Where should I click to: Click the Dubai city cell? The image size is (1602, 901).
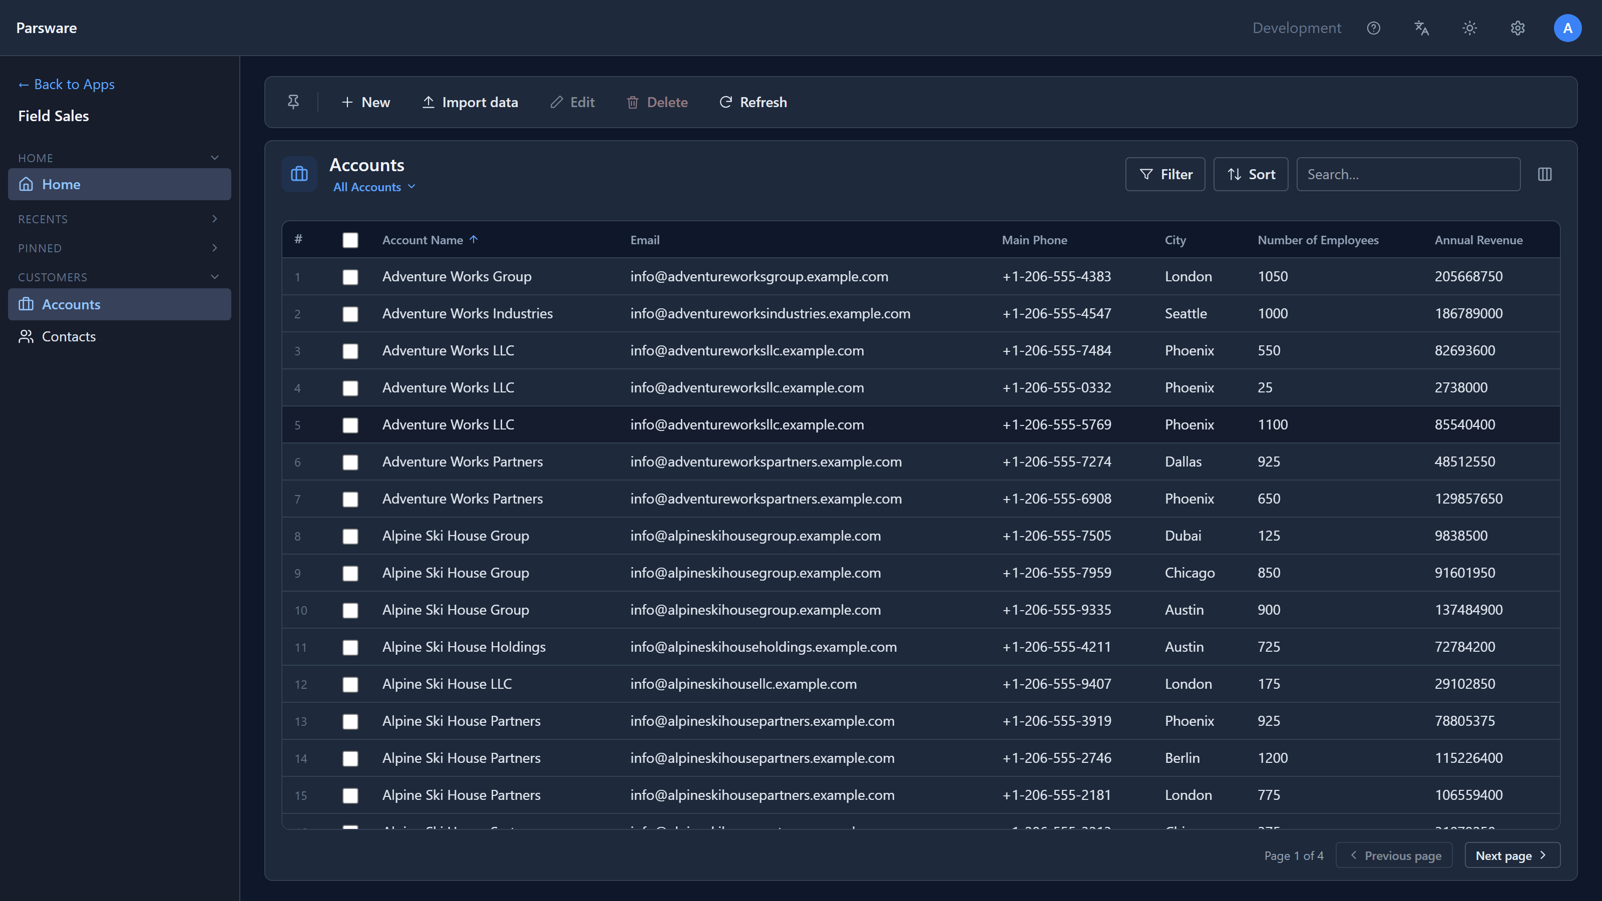pyautogui.click(x=1183, y=536)
